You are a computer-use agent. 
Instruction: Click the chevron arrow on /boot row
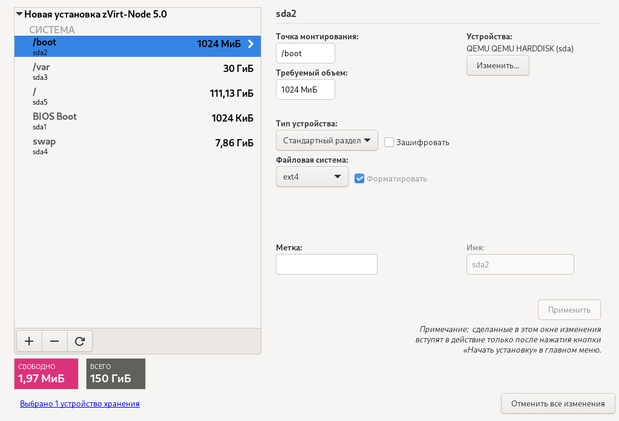click(x=251, y=44)
